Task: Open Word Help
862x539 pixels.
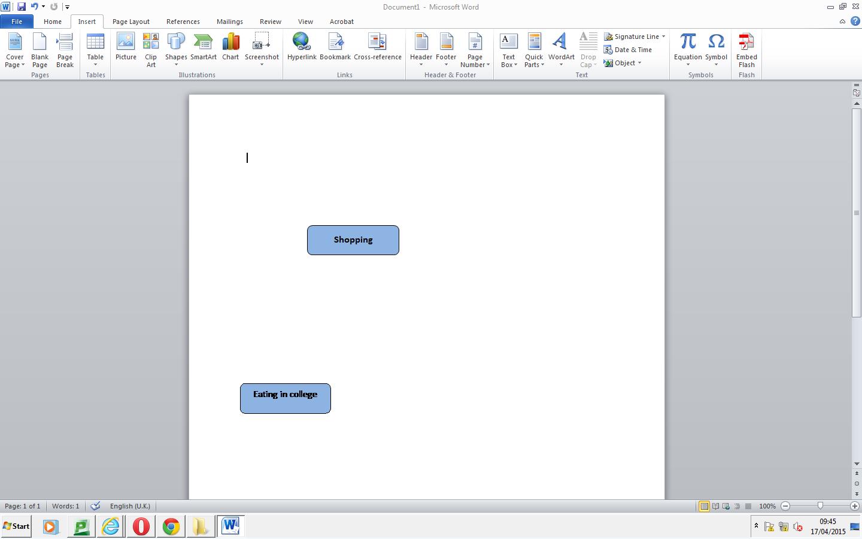Action: (x=855, y=21)
